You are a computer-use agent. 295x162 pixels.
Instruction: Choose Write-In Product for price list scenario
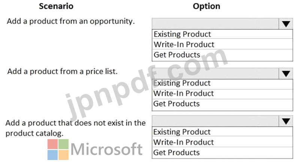pyautogui.click(x=222, y=94)
